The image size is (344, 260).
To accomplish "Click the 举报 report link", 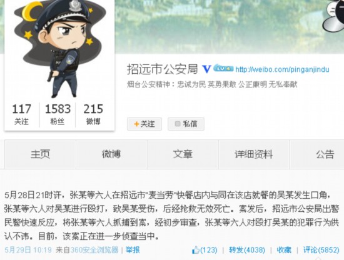I will tap(133, 250).
